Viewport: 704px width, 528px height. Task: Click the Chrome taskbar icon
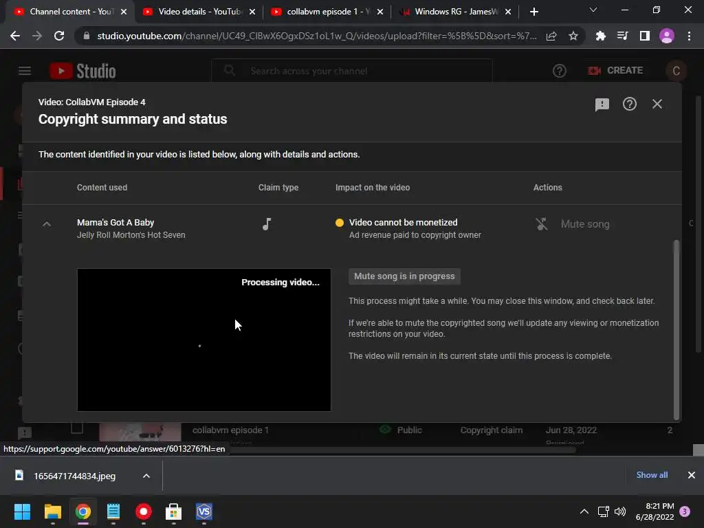tap(83, 511)
